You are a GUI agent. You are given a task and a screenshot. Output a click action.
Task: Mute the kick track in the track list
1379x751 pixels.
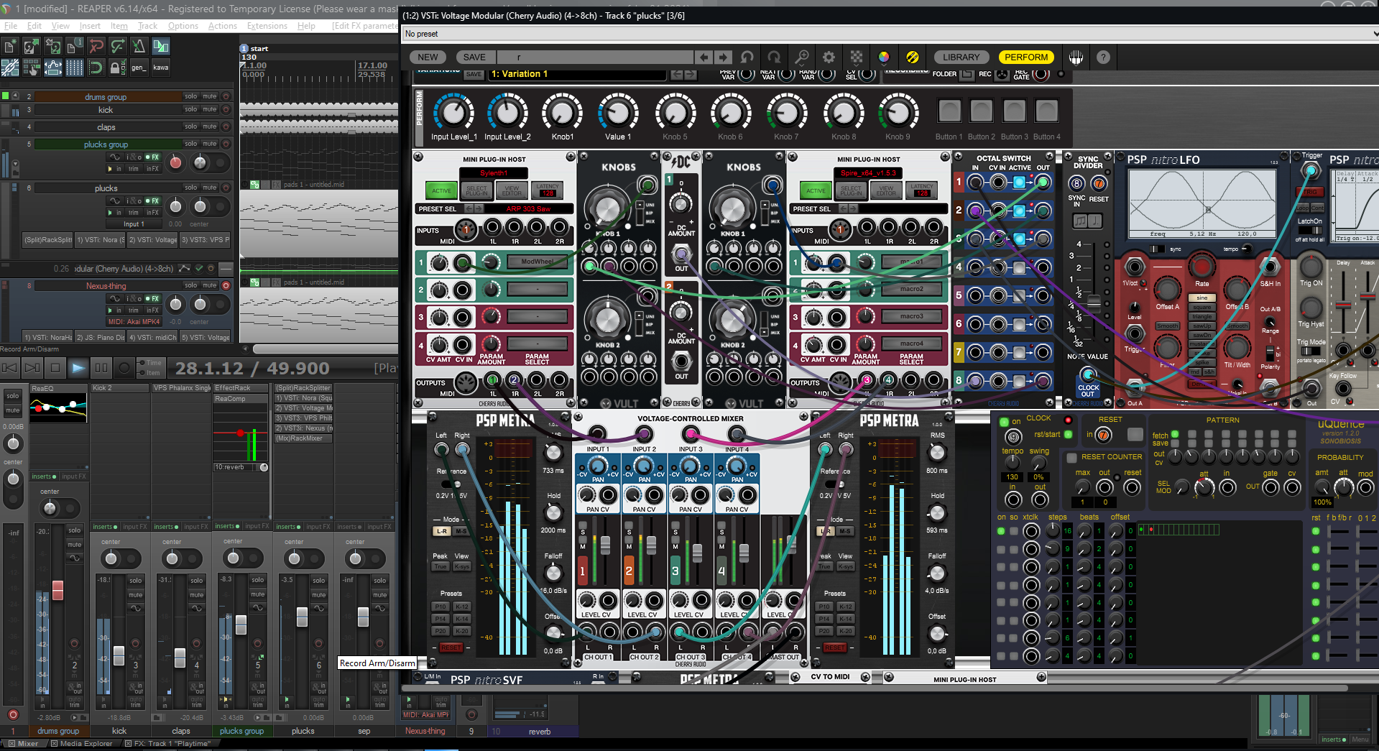click(210, 109)
